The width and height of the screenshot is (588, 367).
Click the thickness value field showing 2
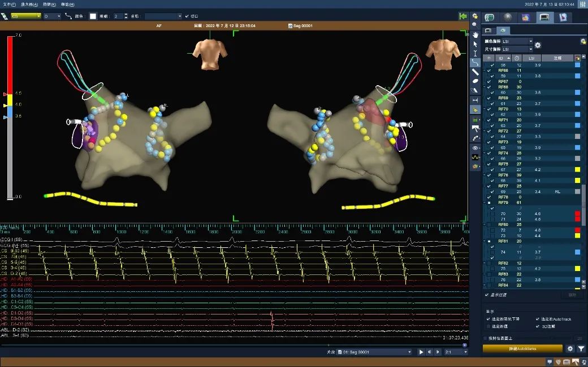118,16
